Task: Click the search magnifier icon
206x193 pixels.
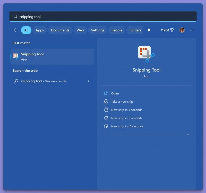Action: tap(15, 16)
